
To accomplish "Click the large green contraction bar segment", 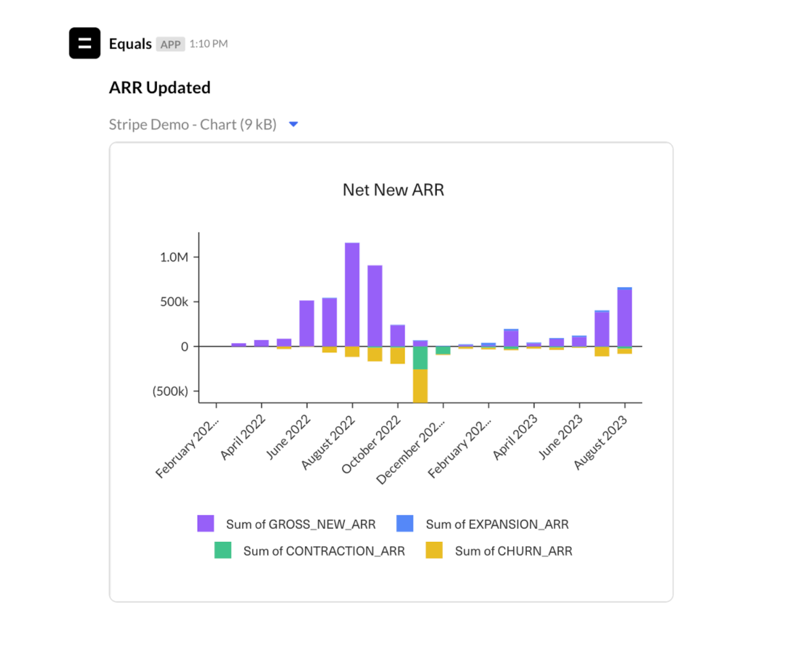I will [420, 358].
